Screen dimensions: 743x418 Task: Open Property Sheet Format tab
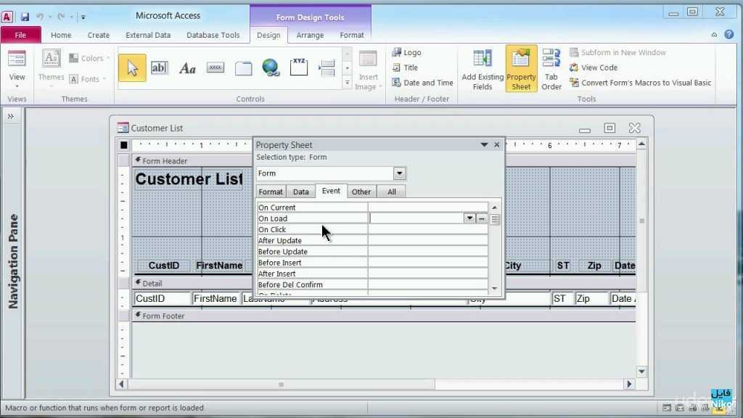(271, 192)
